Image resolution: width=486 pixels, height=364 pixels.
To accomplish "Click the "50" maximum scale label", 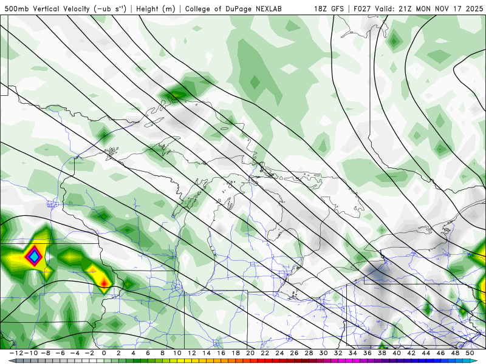I will (x=470, y=353).
